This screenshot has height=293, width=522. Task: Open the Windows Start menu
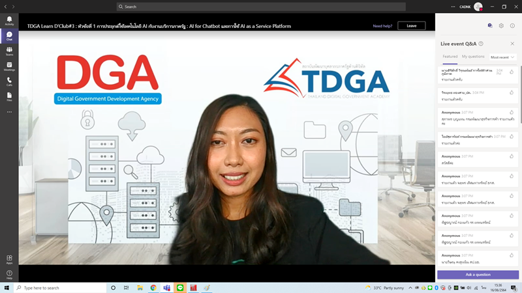click(x=7, y=288)
